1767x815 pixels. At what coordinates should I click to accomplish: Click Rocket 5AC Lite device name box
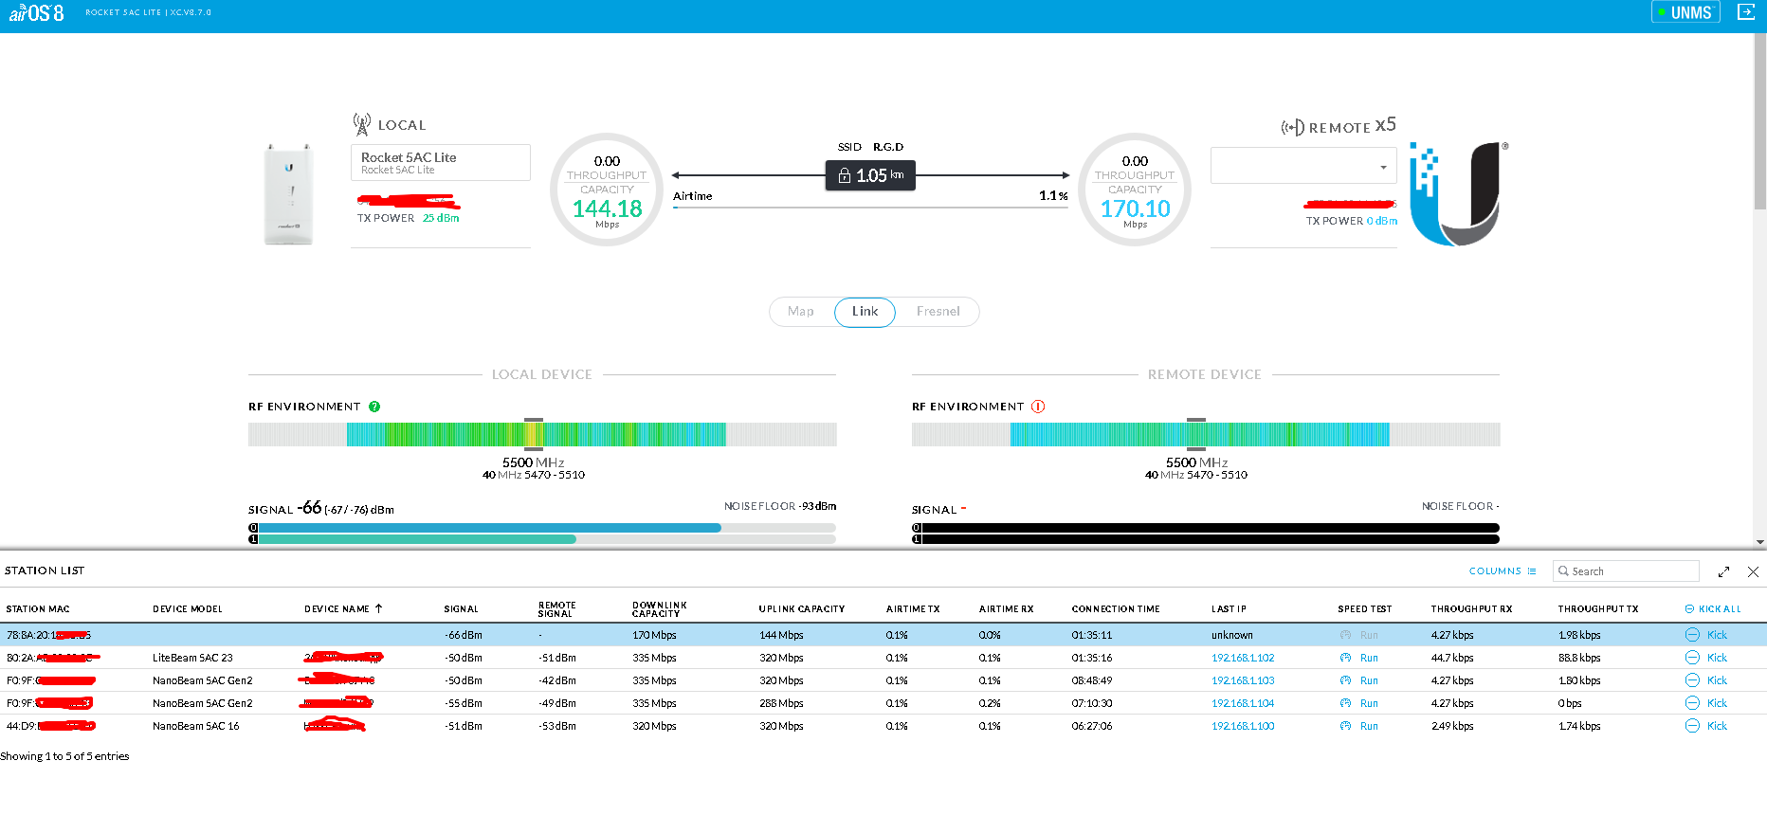click(x=440, y=163)
